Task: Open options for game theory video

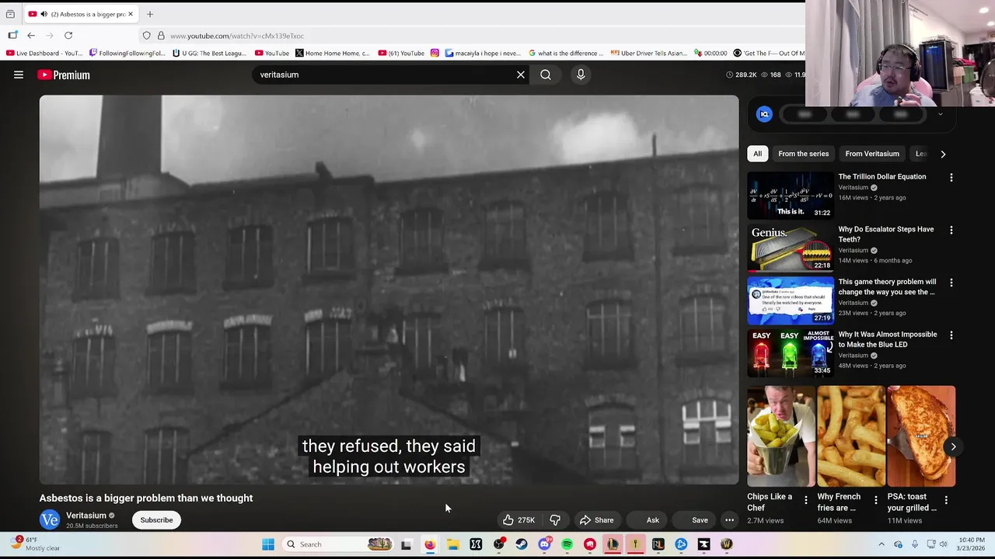Action: click(x=951, y=283)
